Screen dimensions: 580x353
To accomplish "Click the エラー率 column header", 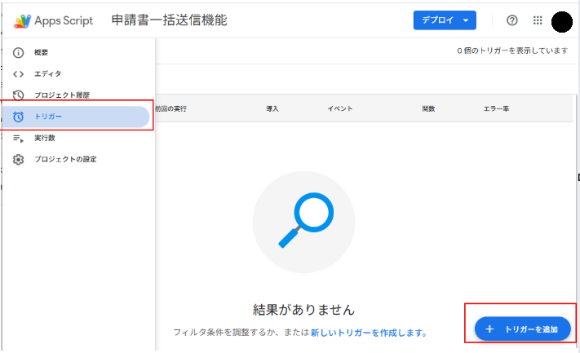I will [x=495, y=108].
